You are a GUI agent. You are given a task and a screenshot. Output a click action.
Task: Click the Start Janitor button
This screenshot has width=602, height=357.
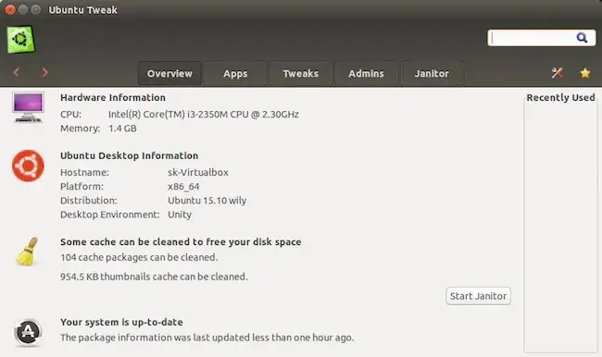point(479,296)
